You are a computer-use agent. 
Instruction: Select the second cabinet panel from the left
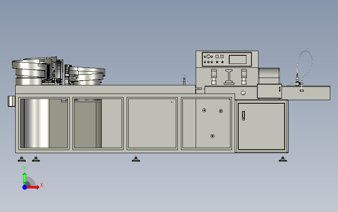point(98,123)
